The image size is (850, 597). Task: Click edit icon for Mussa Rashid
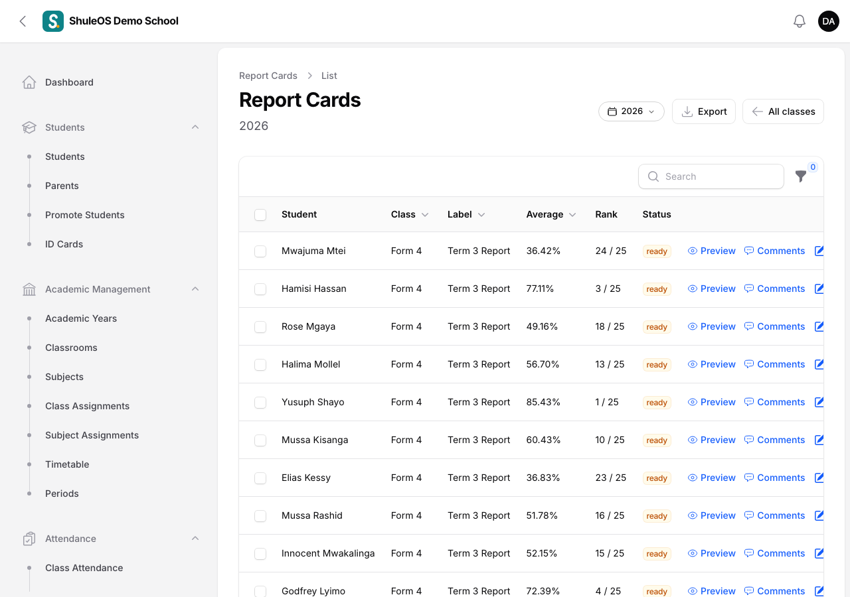click(819, 515)
